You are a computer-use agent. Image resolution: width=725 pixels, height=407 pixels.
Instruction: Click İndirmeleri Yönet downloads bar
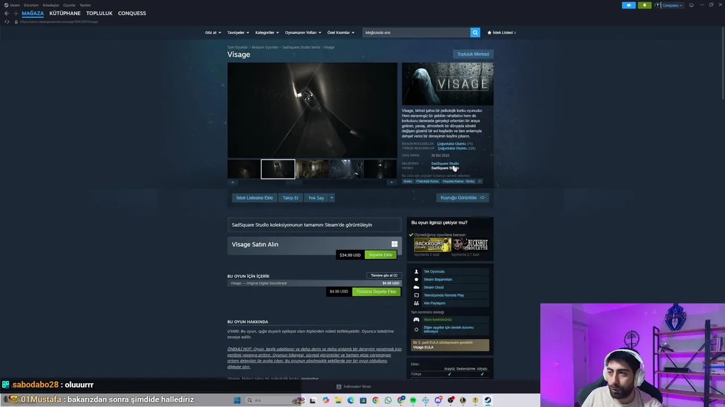click(x=353, y=387)
